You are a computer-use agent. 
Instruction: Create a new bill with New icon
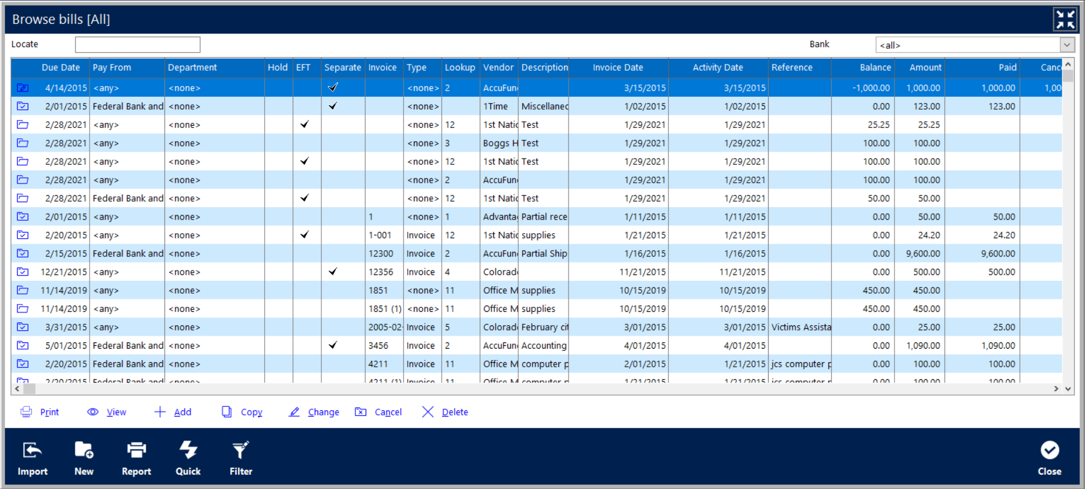click(84, 451)
